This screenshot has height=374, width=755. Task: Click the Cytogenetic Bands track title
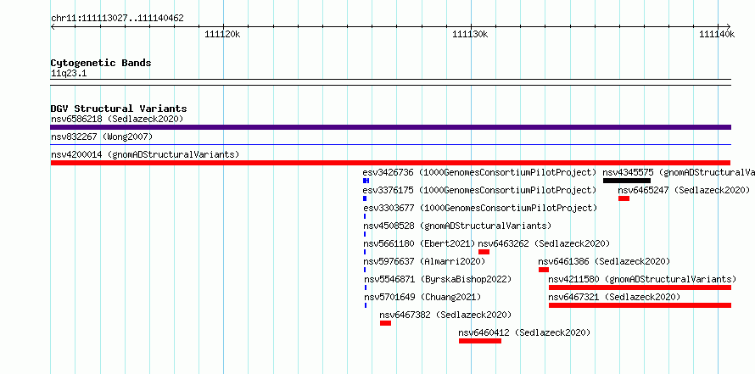pyautogui.click(x=101, y=63)
